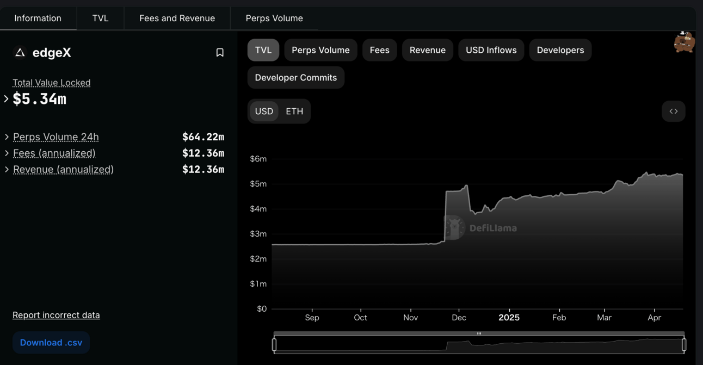Click the edgeX logo icon

tap(20, 52)
